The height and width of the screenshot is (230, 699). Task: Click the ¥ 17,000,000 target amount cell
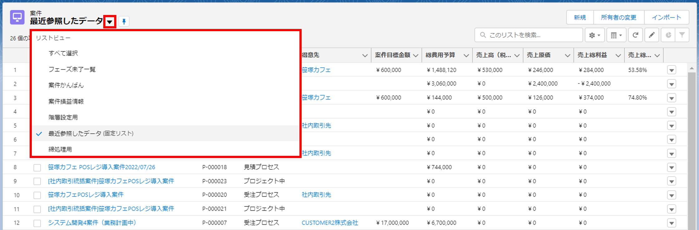pos(393,223)
